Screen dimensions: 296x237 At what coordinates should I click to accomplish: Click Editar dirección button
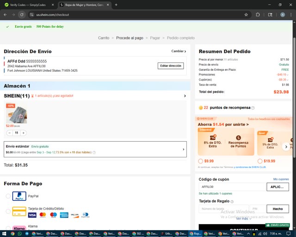point(171,66)
